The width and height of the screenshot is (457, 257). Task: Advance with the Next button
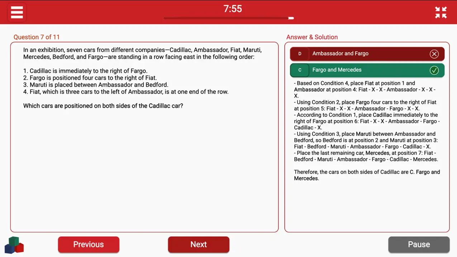click(x=199, y=244)
